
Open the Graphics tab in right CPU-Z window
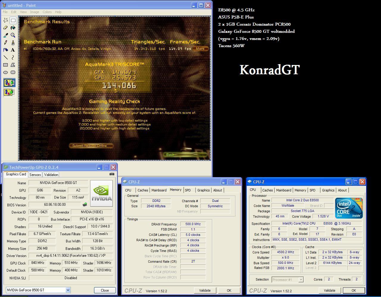point(328,190)
